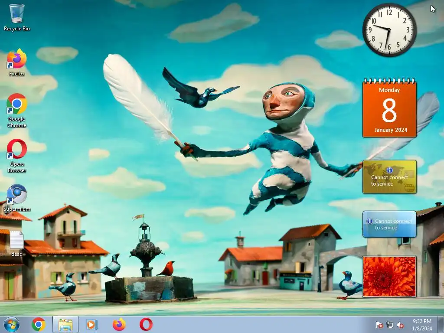Click the date 1/8/2024 in the system tray
The height and width of the screenshot is (333, 444).
pos(422,329)
